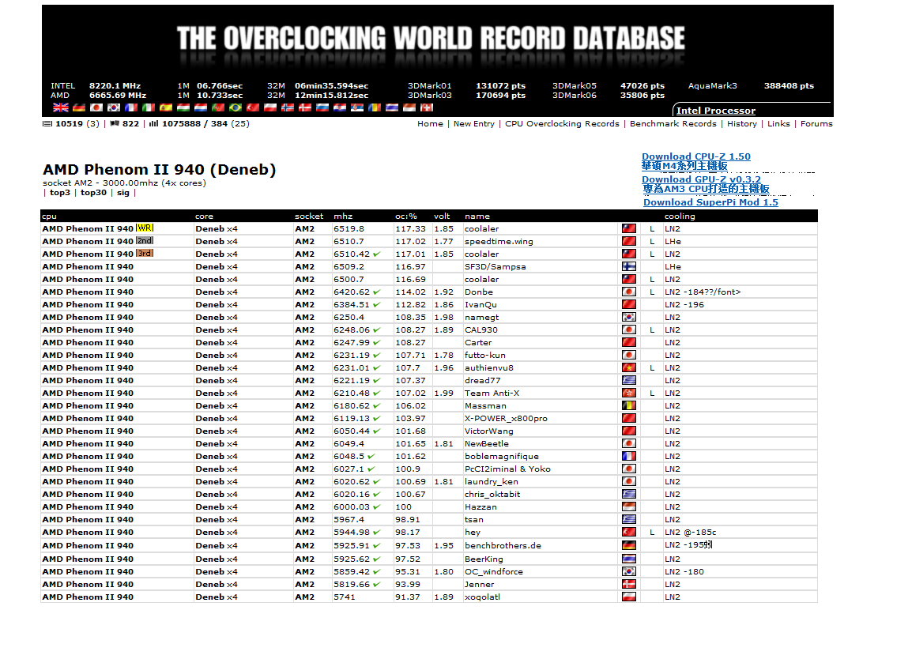
Task: Click the Brazilian flag in header
Action: tap(236, 107)
